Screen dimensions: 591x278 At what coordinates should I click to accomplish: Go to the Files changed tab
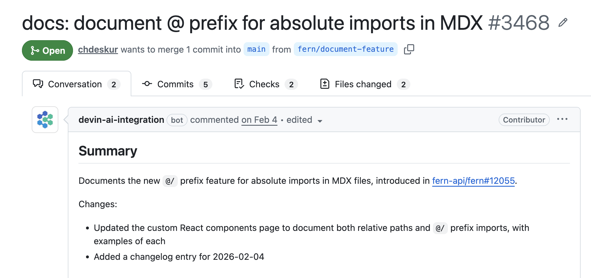click(363, 84)
